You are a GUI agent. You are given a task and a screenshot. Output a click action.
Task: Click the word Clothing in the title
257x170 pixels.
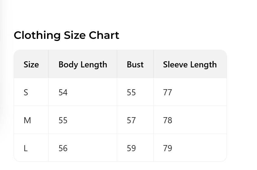click(x=37, y=36)
